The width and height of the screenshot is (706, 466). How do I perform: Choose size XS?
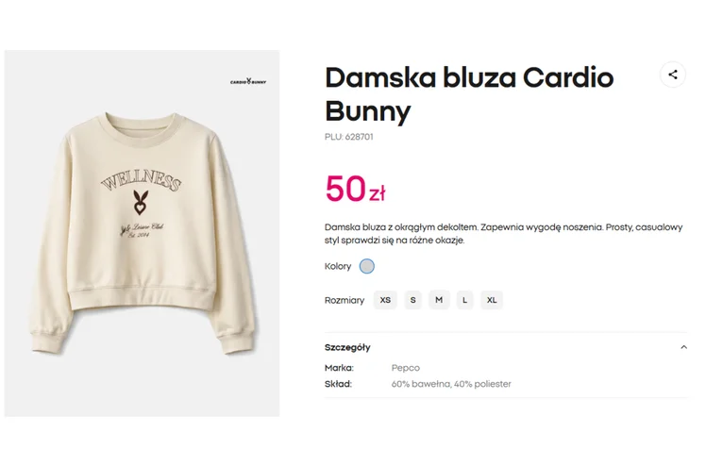tap(385, 300)
